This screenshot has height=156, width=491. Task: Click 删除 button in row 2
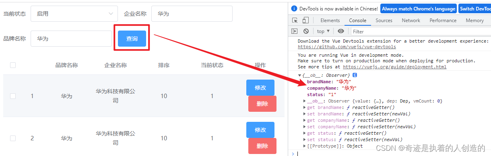point(262,146)
